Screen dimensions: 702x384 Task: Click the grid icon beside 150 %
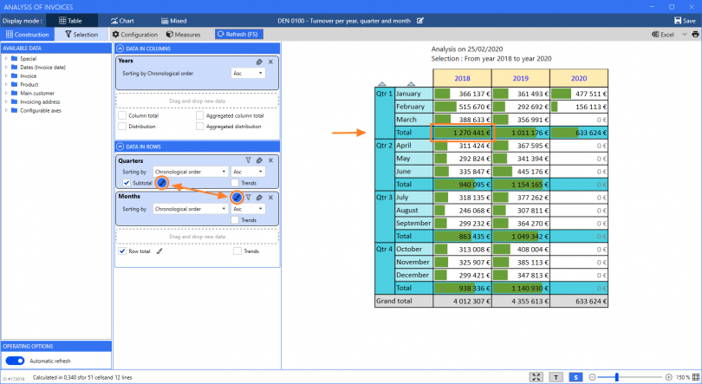tap(696, 377)
